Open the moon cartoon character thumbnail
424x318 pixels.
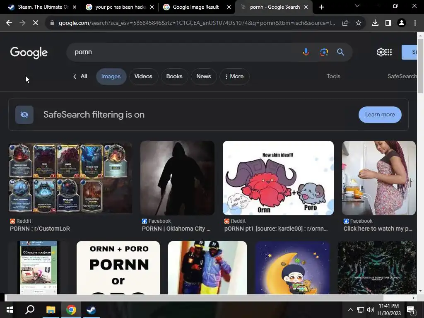292,267
